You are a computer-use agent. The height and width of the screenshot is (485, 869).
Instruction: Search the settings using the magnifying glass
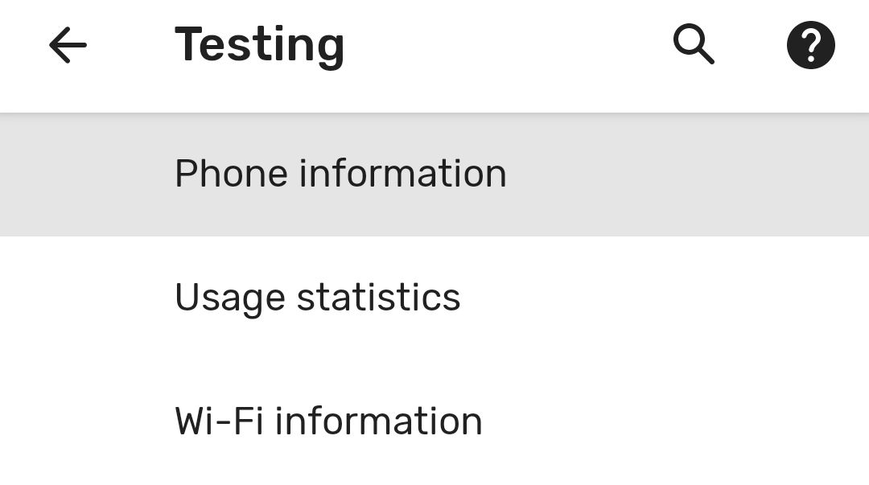(694, 44)
